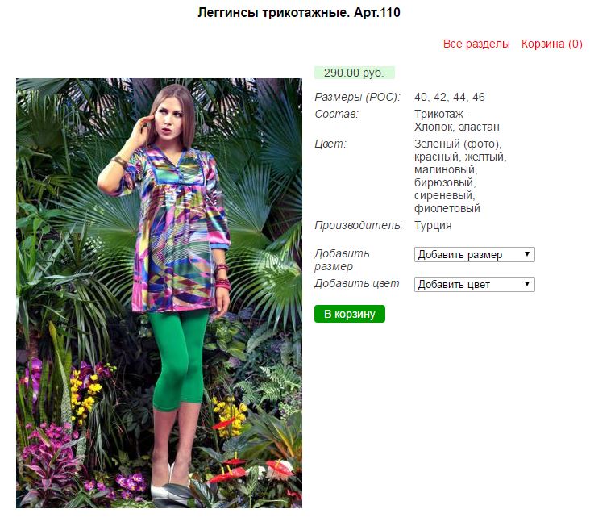
Task: Click the leggings product photo
Action: [159, 293]
